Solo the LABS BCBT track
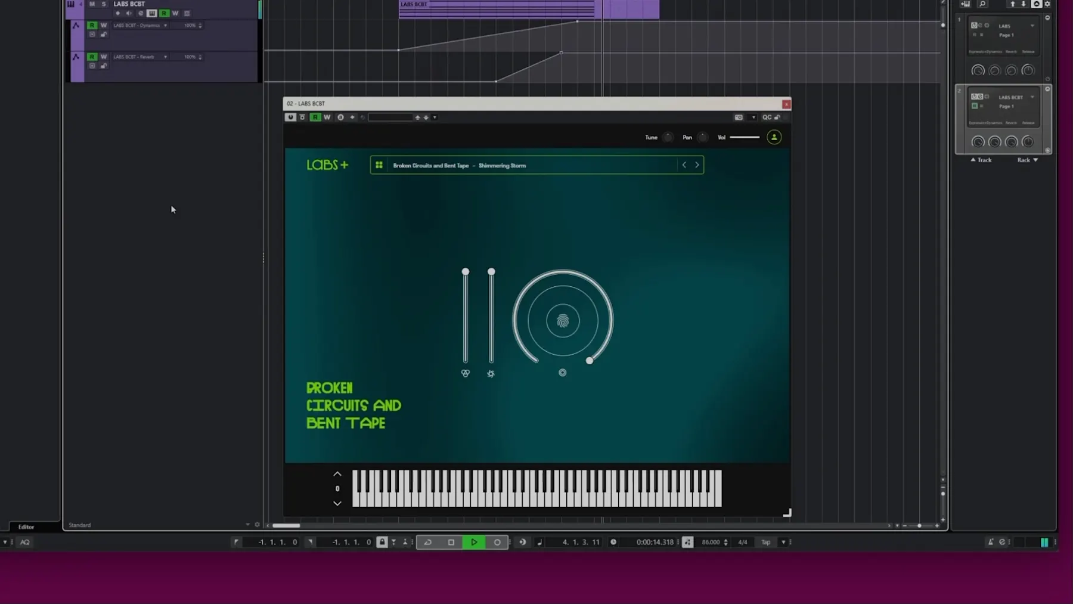 pos(104,4)
